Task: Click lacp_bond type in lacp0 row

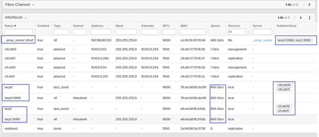Action: 61,87
